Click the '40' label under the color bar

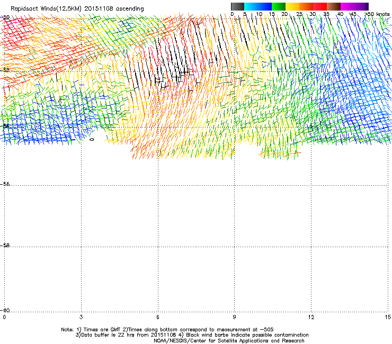(340, 14)
